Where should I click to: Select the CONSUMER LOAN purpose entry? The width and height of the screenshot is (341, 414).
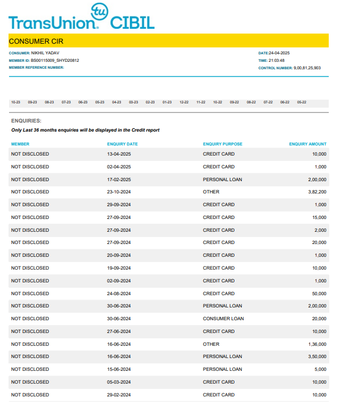(223, 319)
